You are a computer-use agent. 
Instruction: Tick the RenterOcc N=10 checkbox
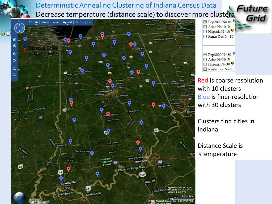pyautogui.click(x=205, y=36)
